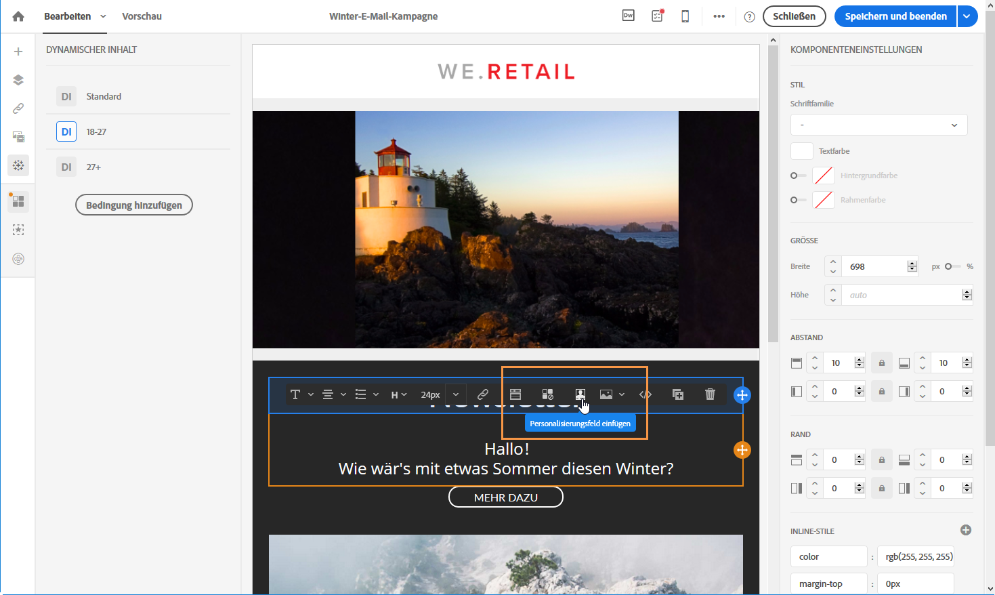The image size is (995, 595).
Task: Click the rgb(255, 255, 255) value field
Action: coord(916,556)
